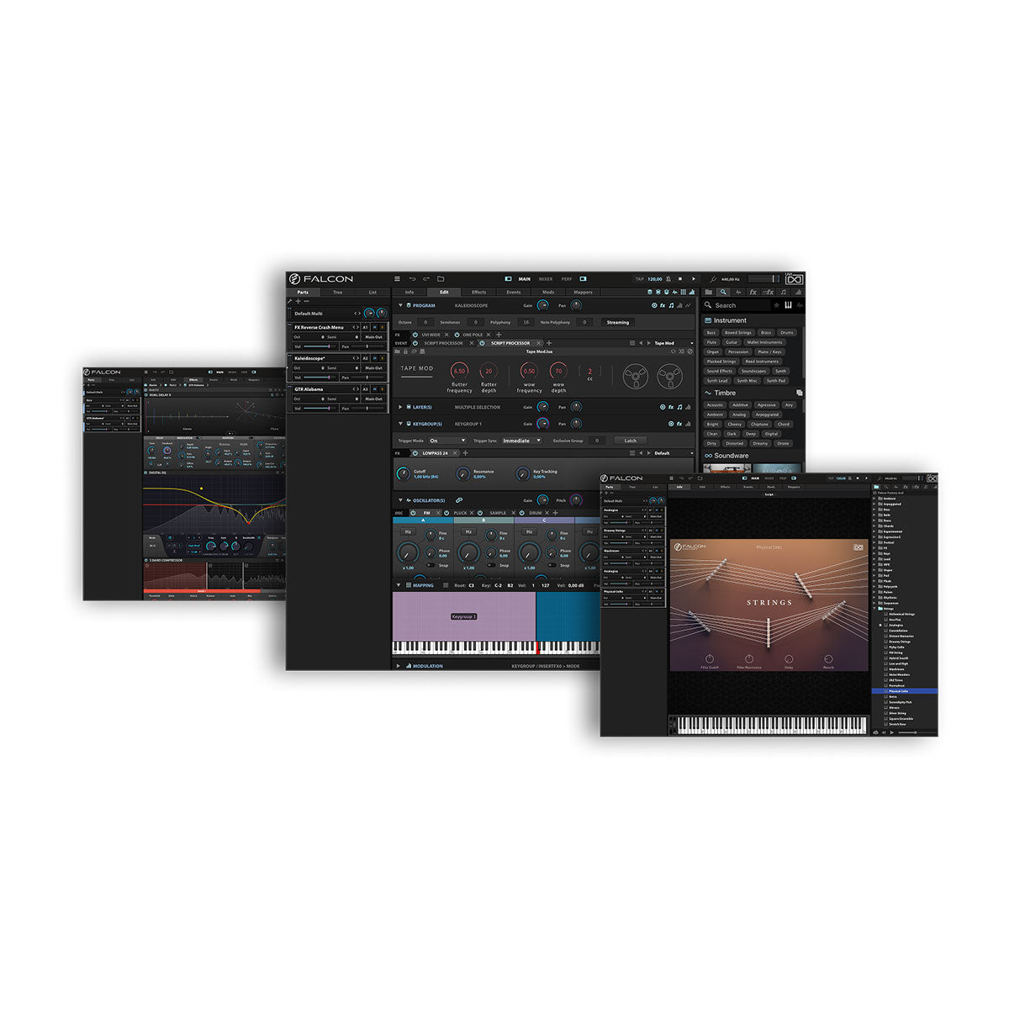
Task: Click the redo arrow in center Falcon toolbar
Action: pos(426,279)
